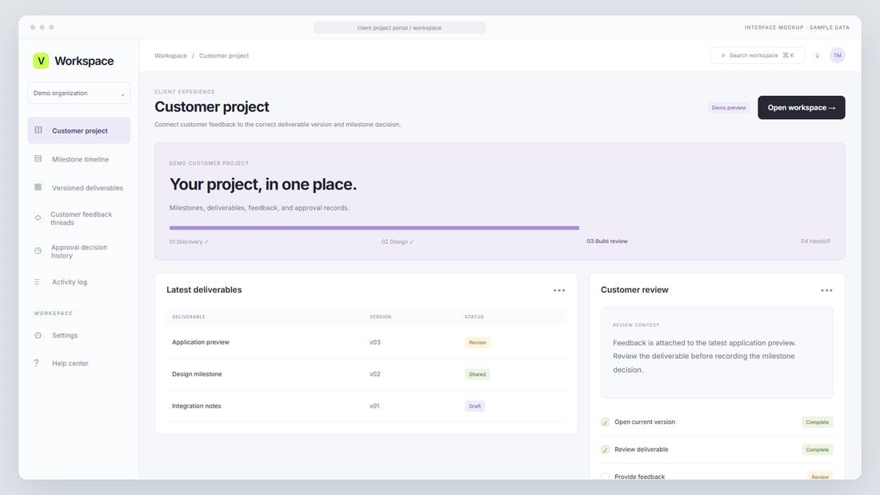The height and width of the screenshot is (495, 880).
Task: Click the purple project progress bar
Action: [374, 228]
